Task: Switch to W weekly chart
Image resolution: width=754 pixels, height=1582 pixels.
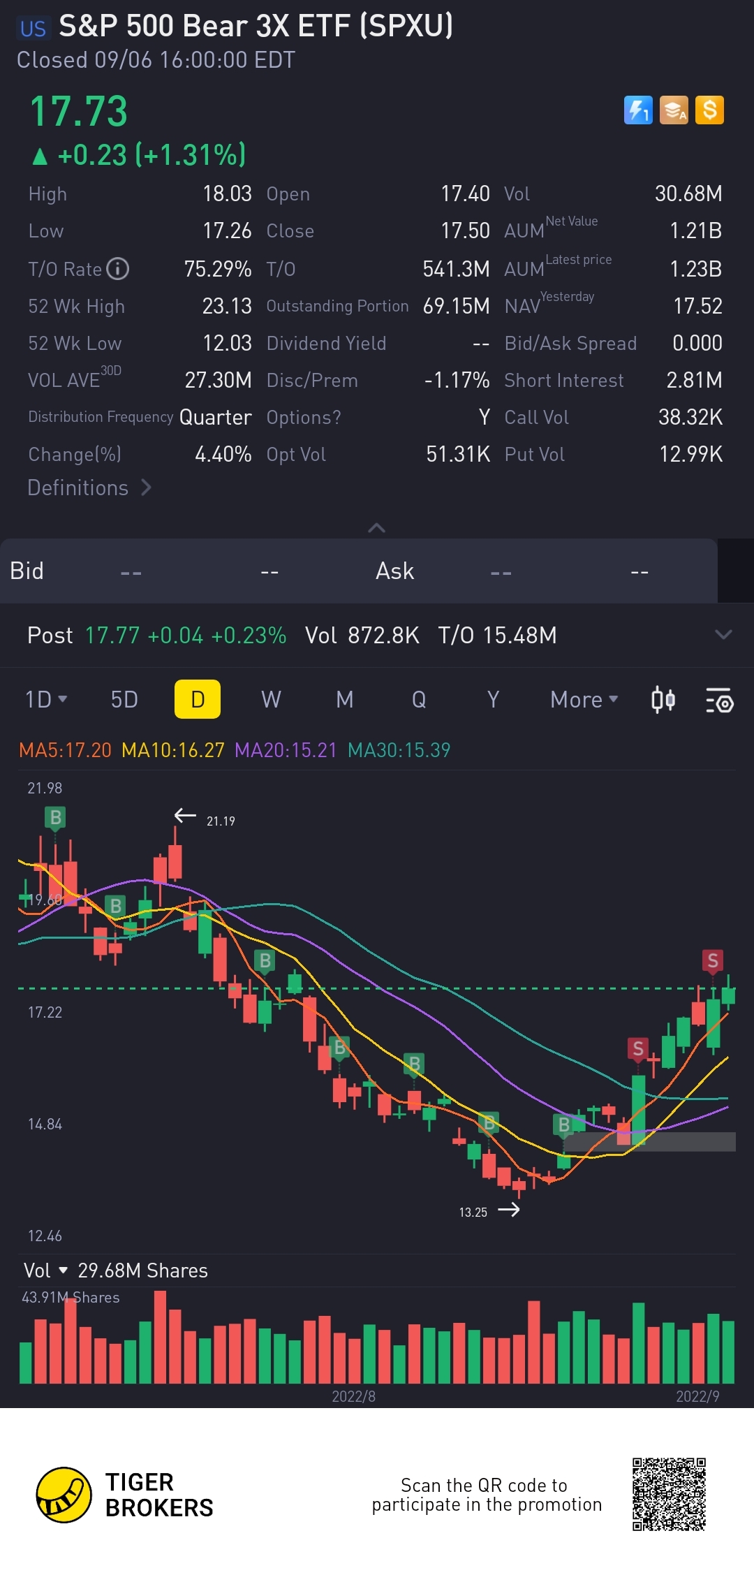Action: (271, 699)
